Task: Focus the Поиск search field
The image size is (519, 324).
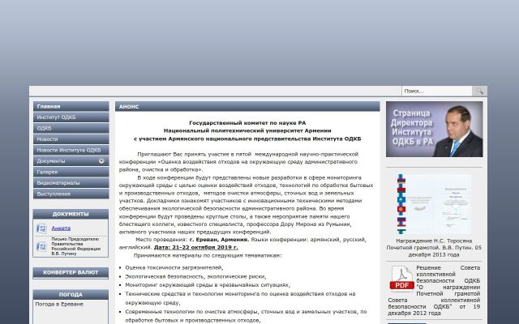Action: (x=437, y=91)
